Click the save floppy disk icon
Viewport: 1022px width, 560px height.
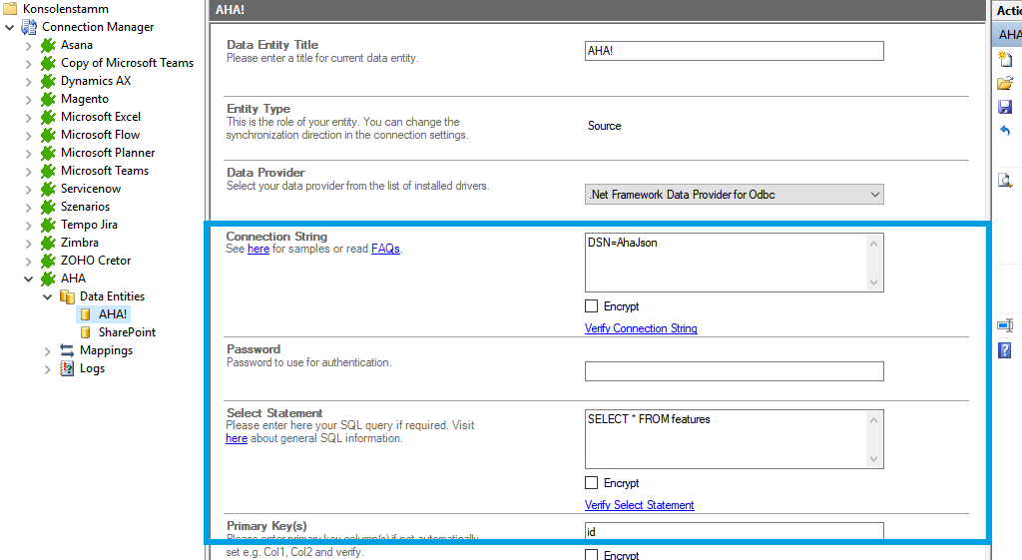point(1005,107)
